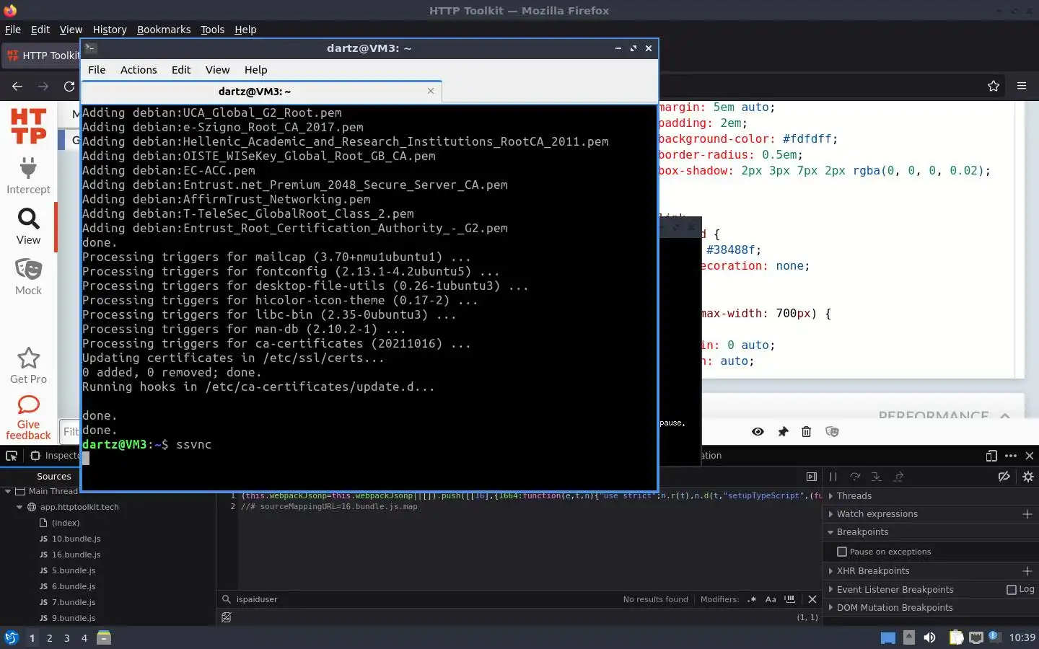The height and width of the screenshot is (649, 1039).
Task: Toggle responsive design mode in devtools
Action: (x=991, y=456)
